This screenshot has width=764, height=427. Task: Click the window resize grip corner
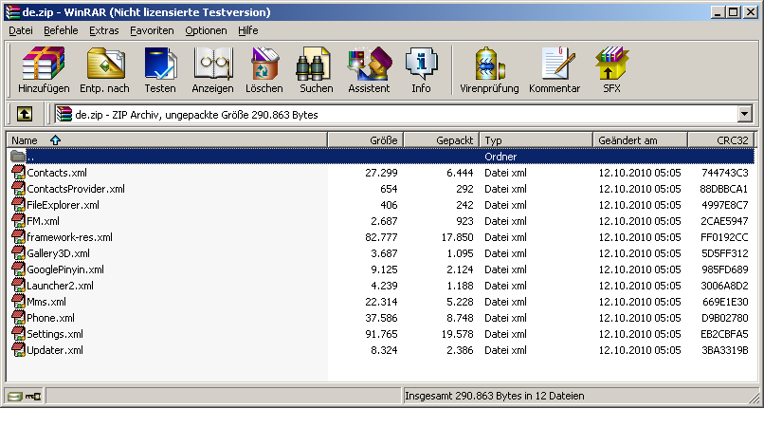[x=754, y=398]
